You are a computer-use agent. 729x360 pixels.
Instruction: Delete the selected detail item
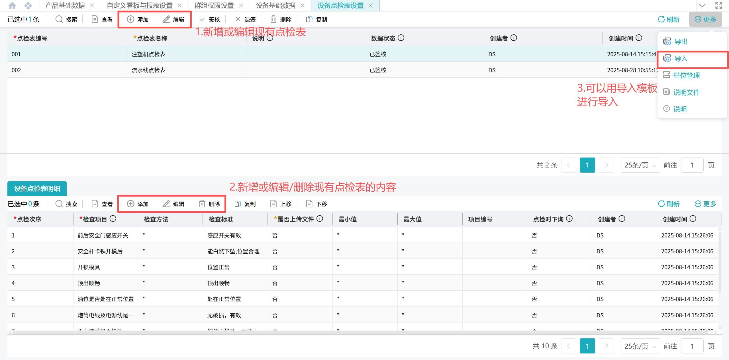(209, 204)
